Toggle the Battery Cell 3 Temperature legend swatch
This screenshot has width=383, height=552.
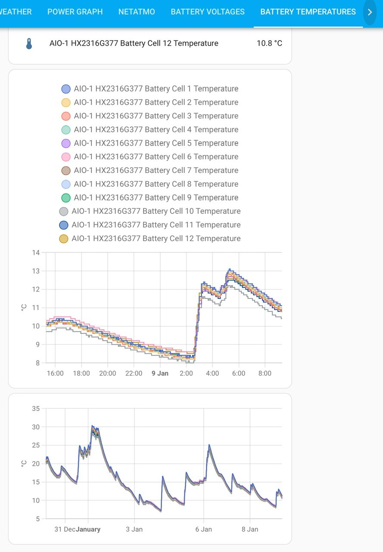click(x=66, y=116)
